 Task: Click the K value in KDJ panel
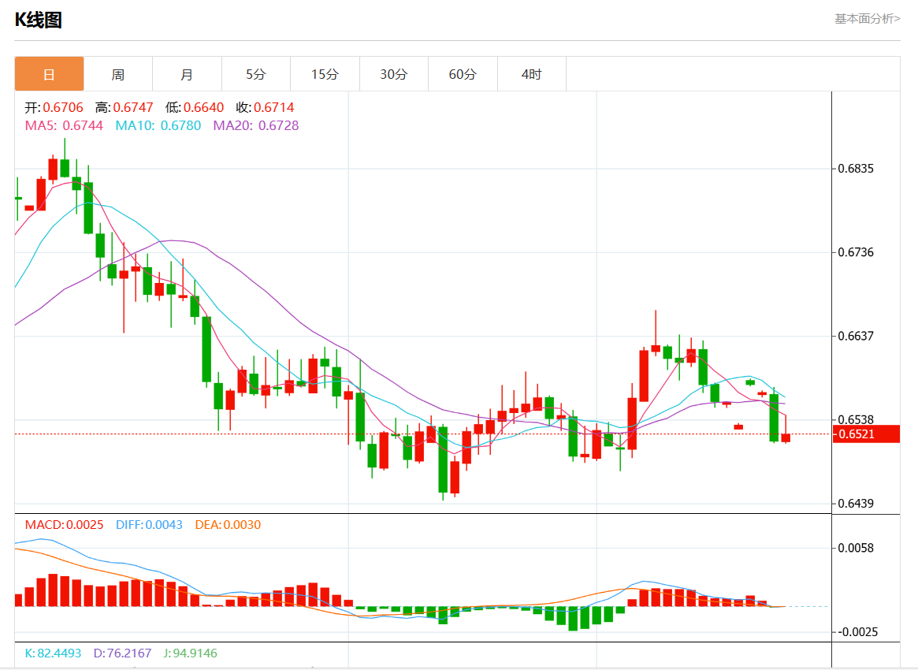pyautogui.click(x=53, y=653)
